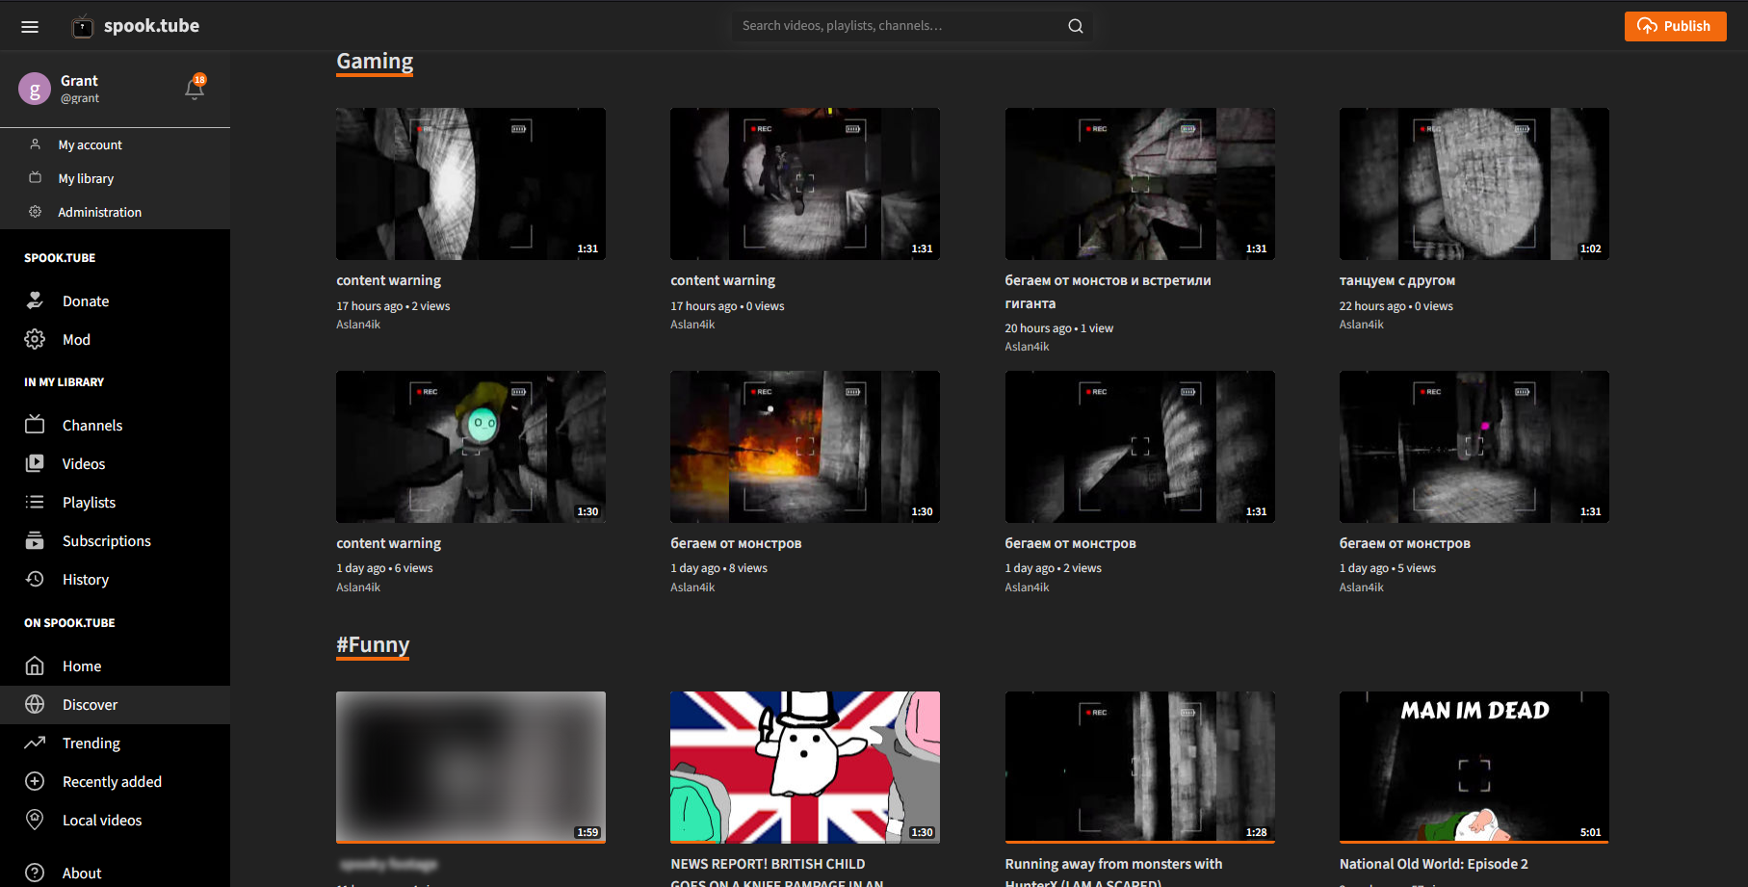1748x887 pixels.
Task: Open the Gaming category heading link
Action: [x=375, y=62]
